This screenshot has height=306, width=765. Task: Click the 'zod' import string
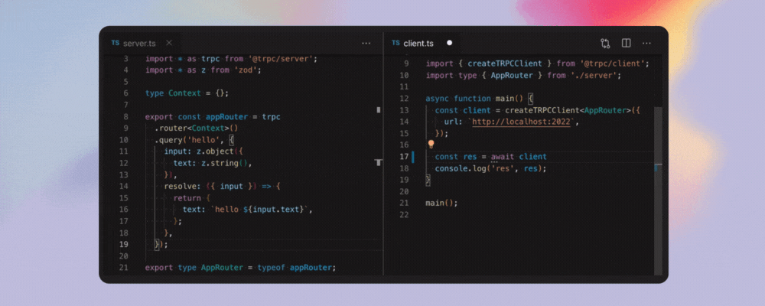[246, 70]
